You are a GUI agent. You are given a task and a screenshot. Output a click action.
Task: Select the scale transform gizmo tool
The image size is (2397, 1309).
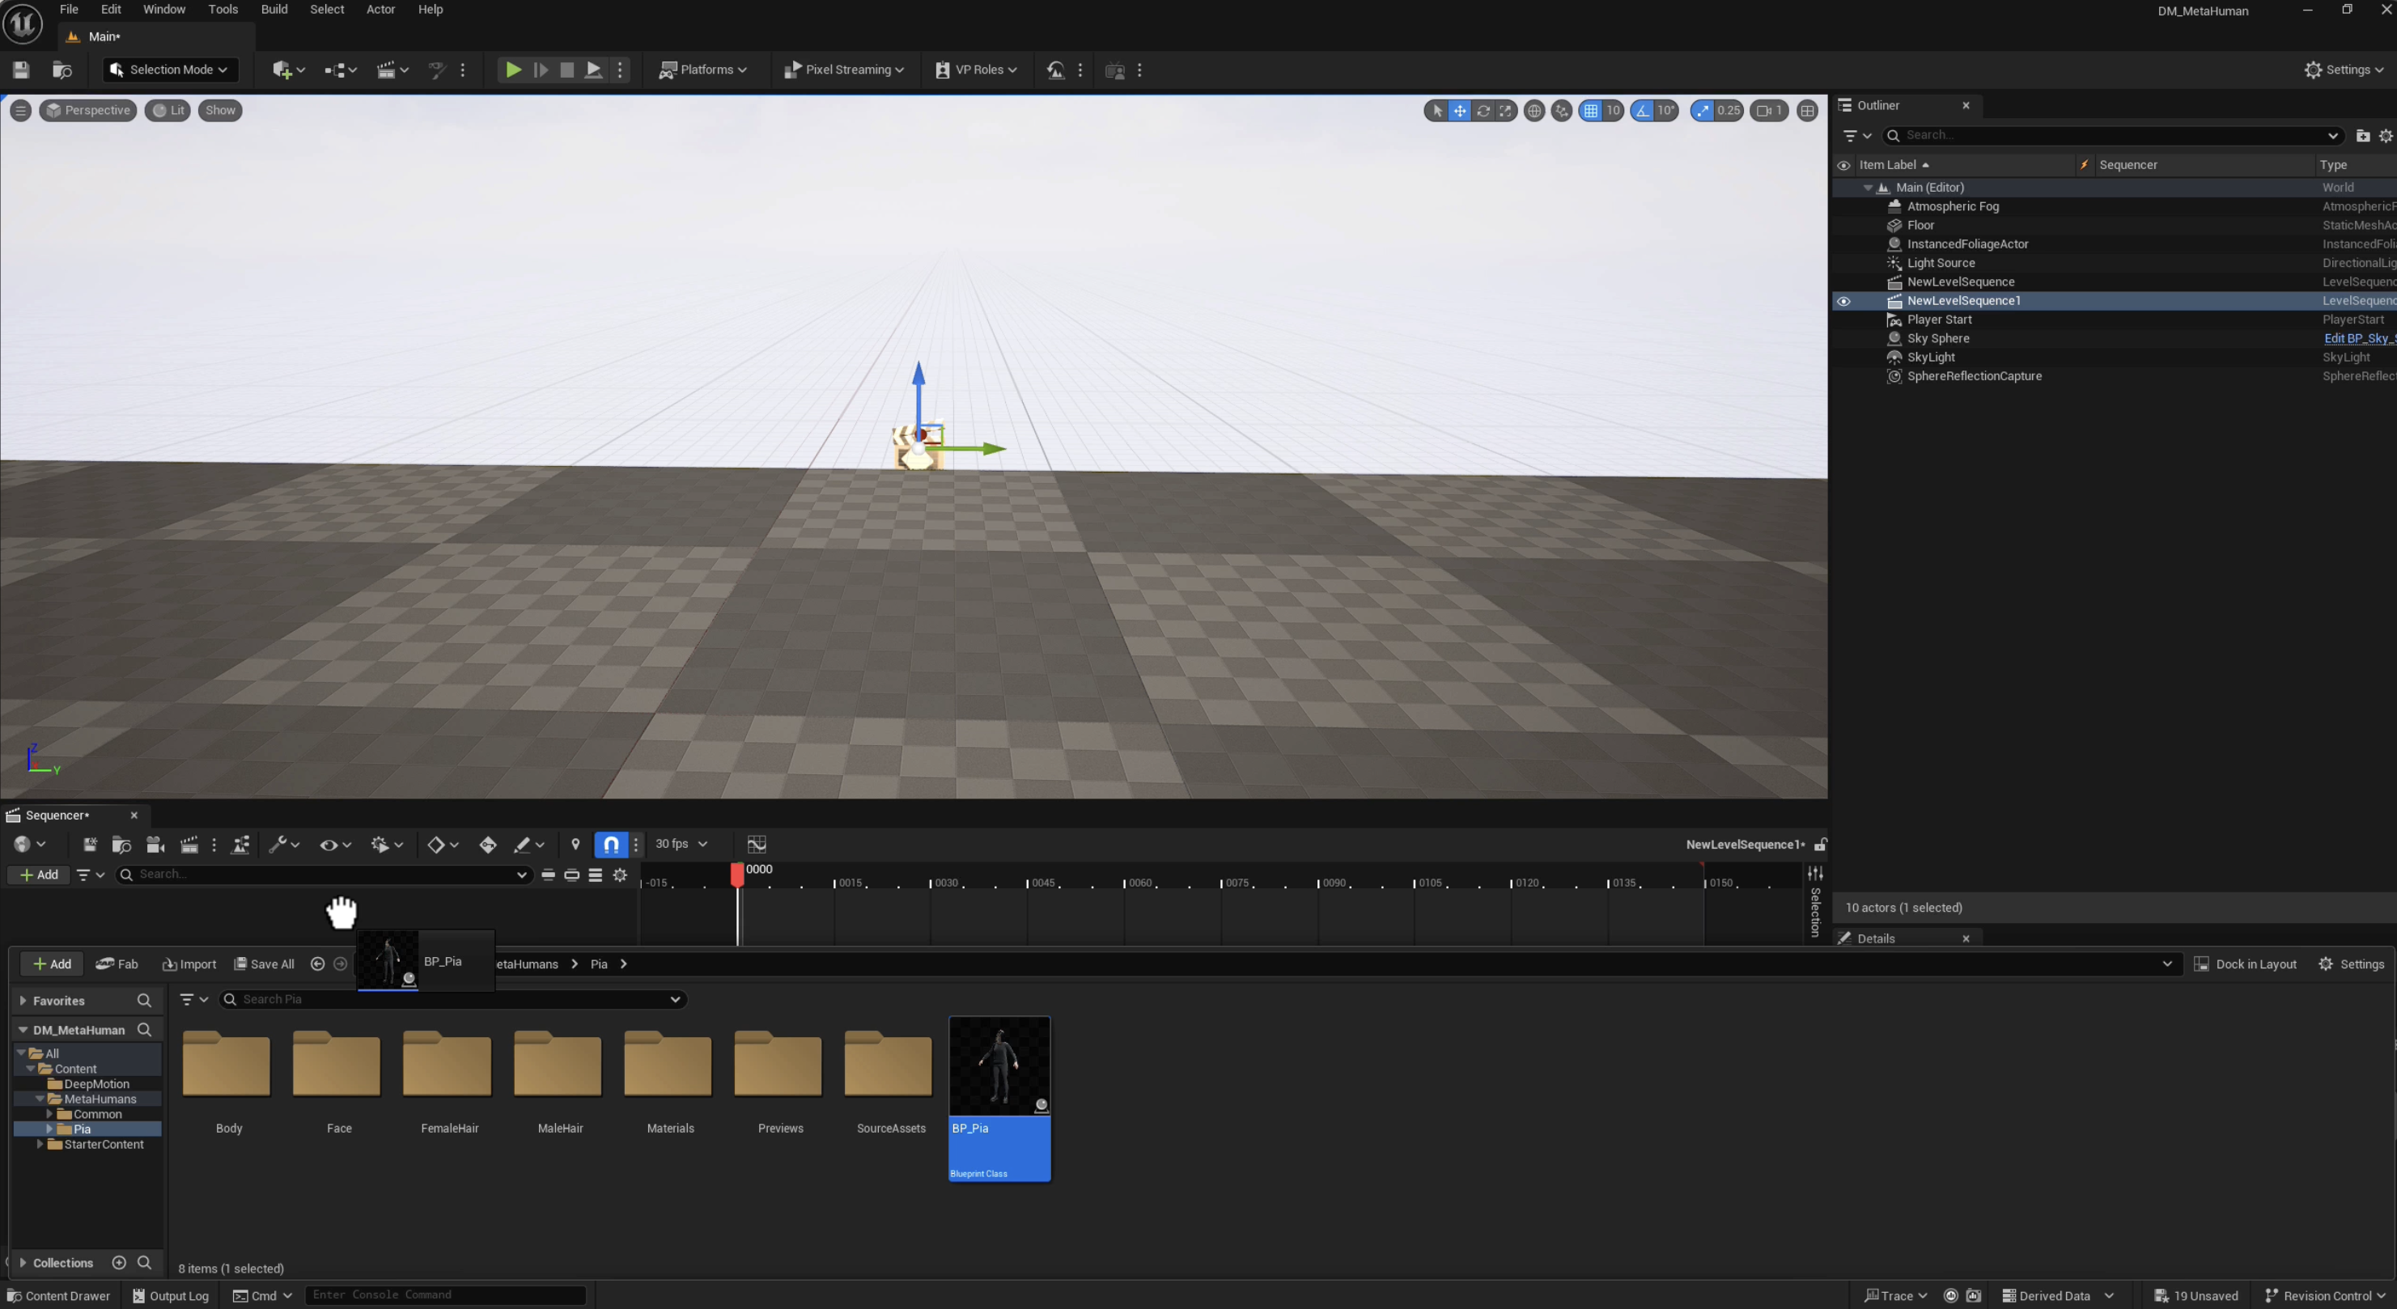(x=1505, y=111)
